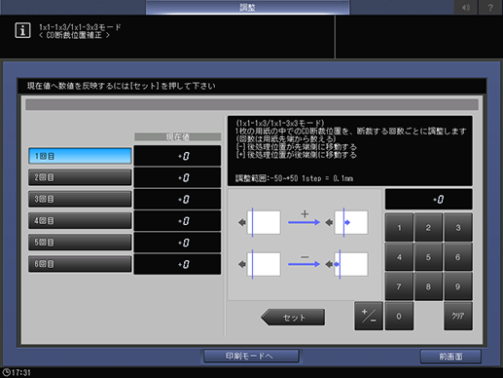503x378 pixels.
Task: Click the current value for 3回目
Action: tap(177, 200)
